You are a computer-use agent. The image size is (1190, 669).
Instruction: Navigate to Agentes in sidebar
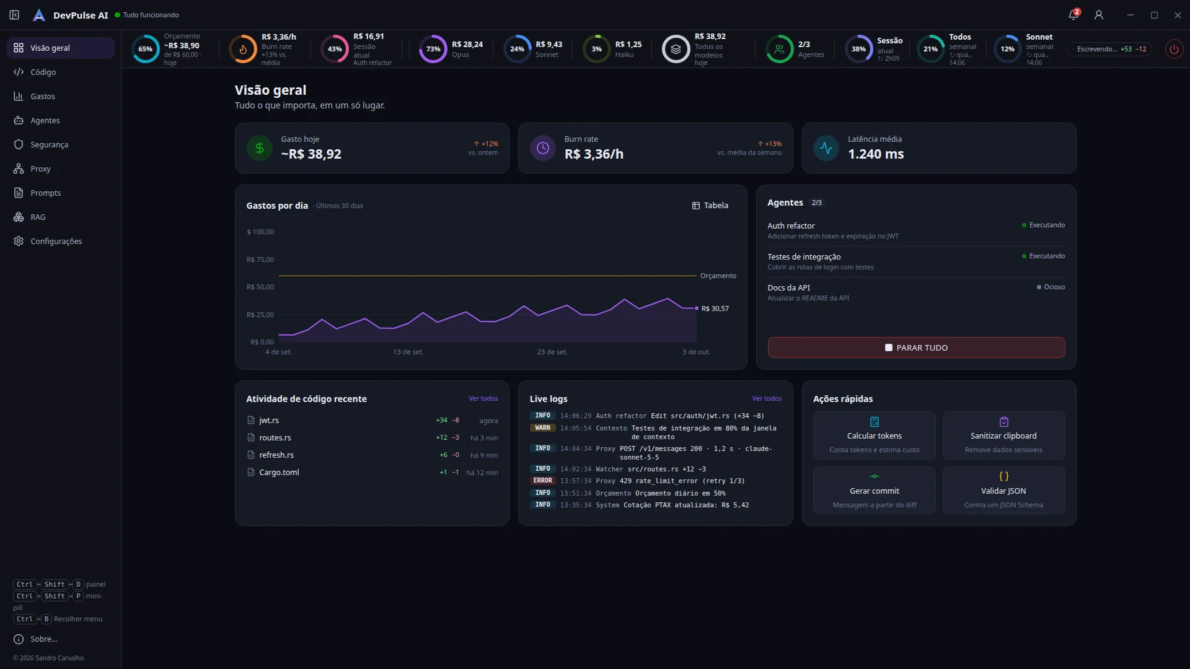(61, 121)
